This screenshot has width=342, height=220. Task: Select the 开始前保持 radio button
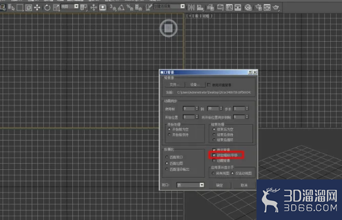pos(169,135)
